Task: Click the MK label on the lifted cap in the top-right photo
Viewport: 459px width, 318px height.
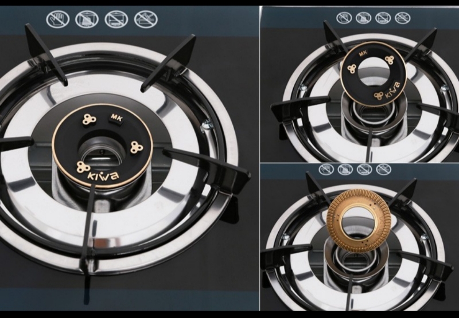Action: pyautogui.click(x=363, y=53)
